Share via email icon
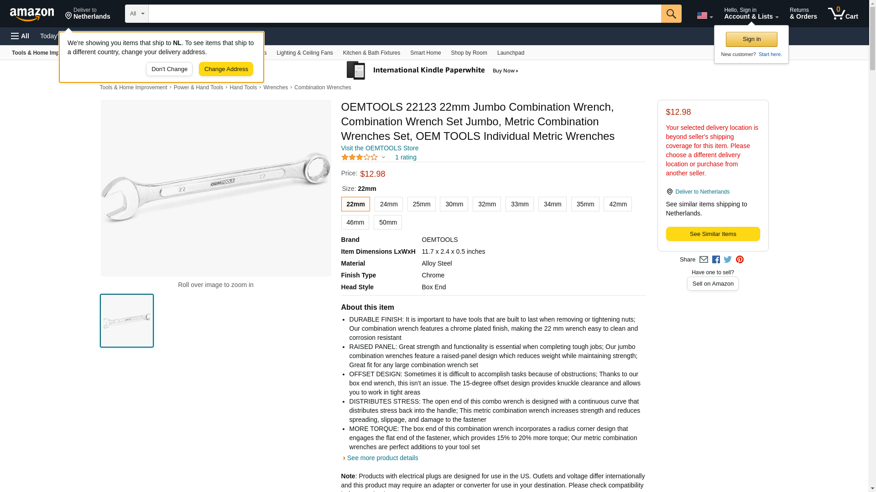876x492 pixels. (x=704, y=260)
